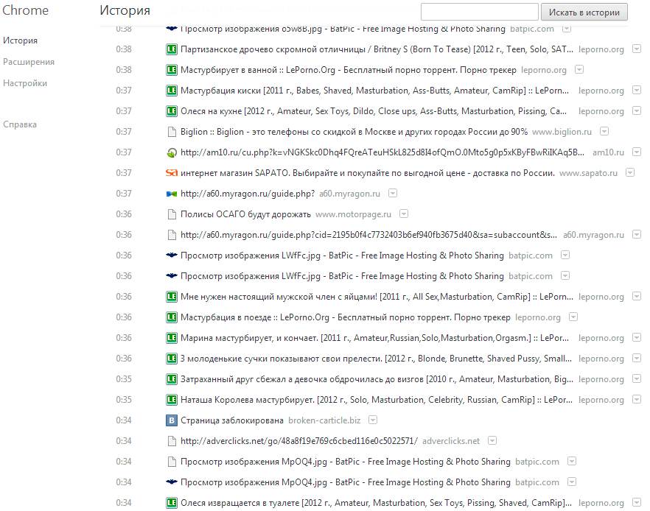
Task: Click the favicon of the Biglion entry
Action: (171, 132)
